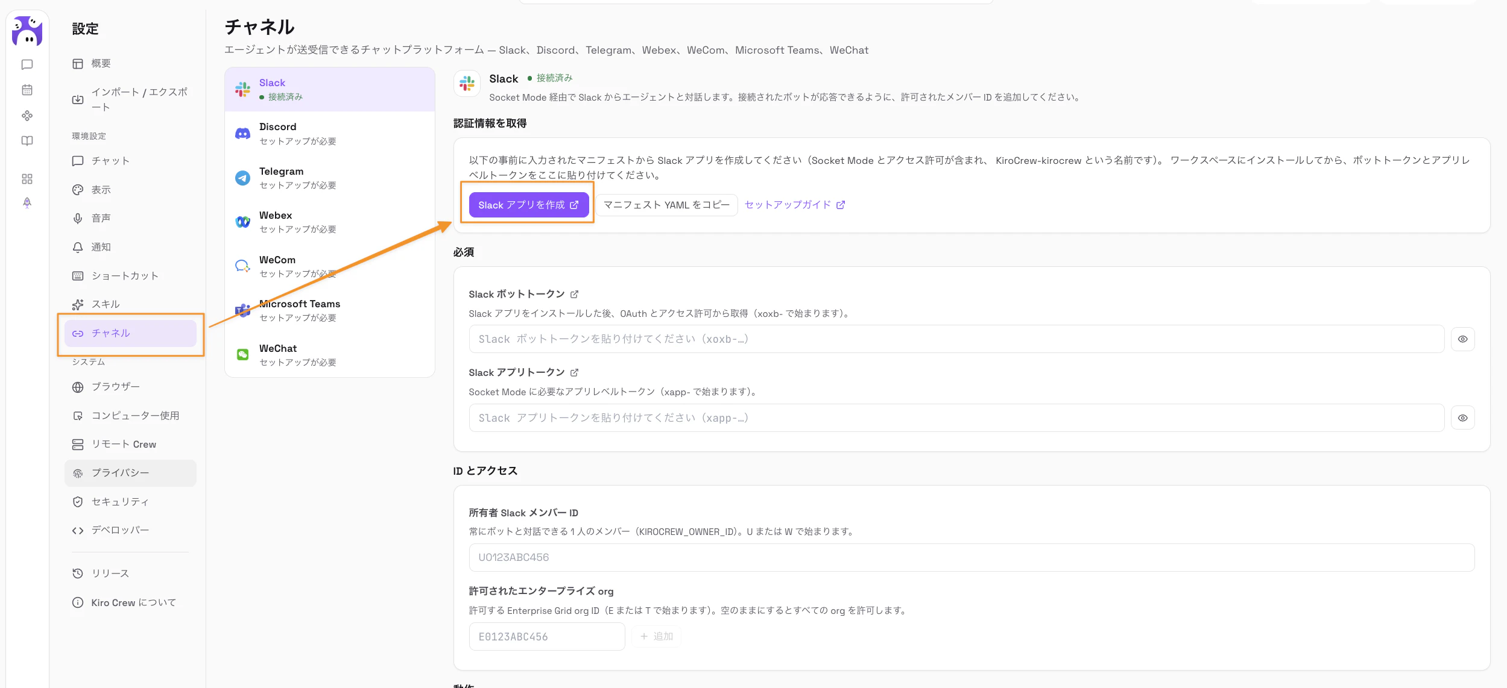
Task: Click the Discord name in channel list
Action: (278, 127)
